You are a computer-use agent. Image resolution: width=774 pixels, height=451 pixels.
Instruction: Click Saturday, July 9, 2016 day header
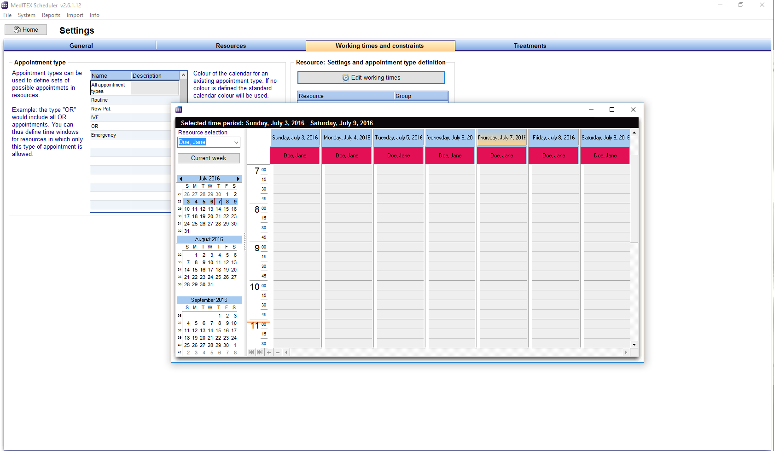(x=605, y=138)
